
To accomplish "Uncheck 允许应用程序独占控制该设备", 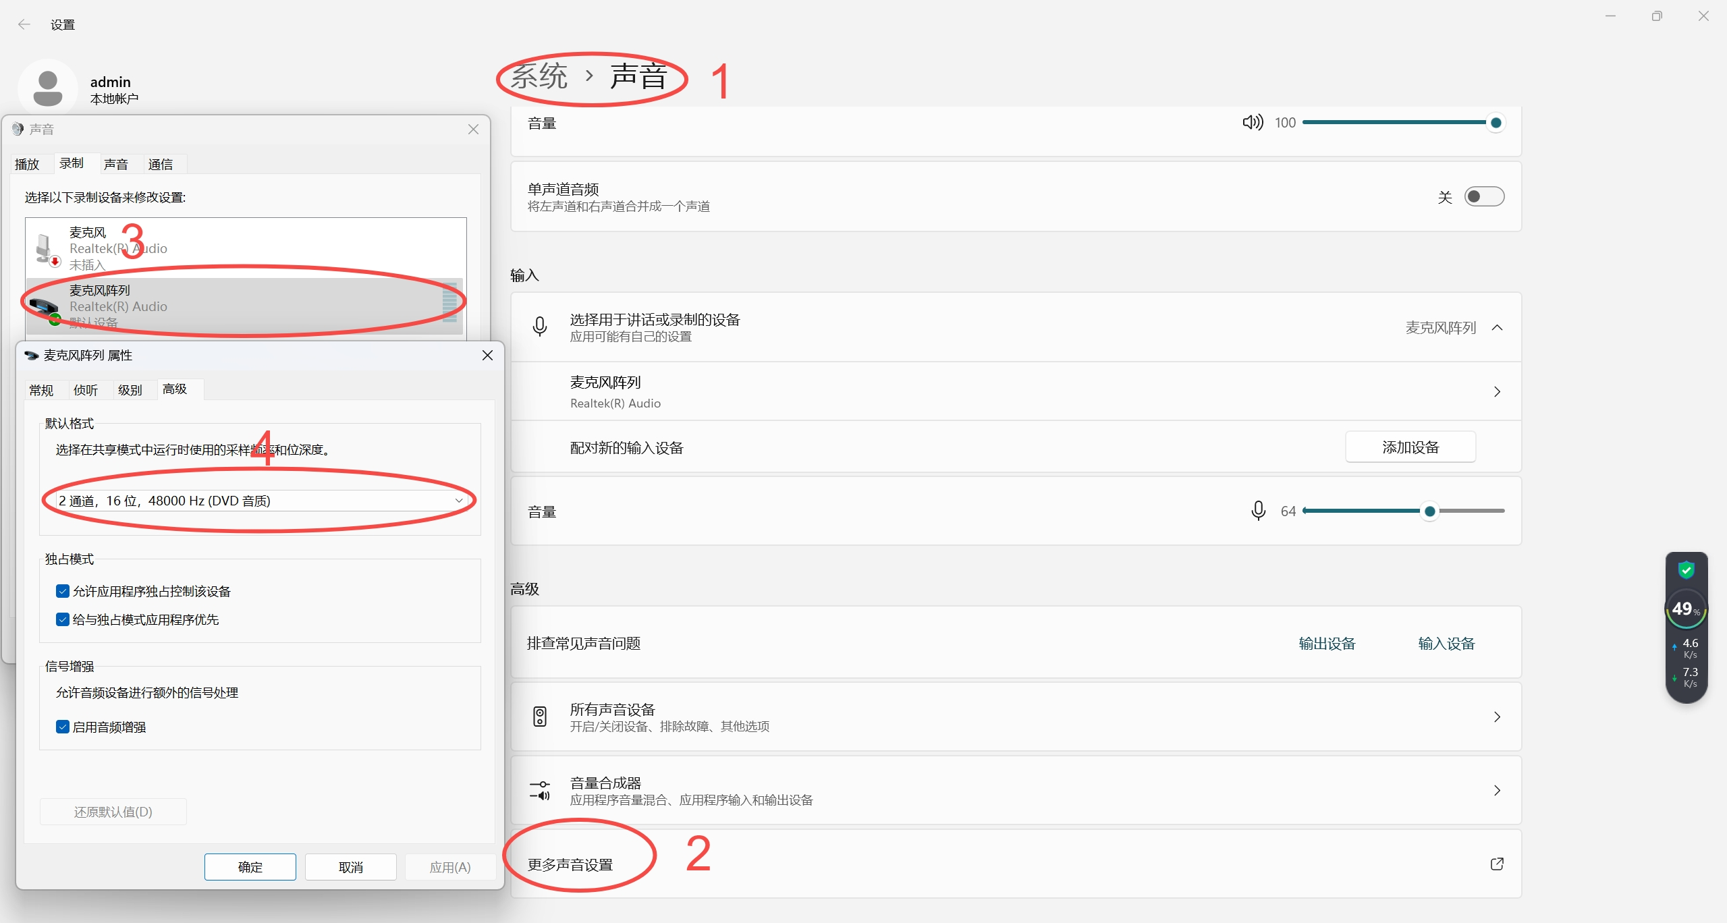I will point(63,591).
